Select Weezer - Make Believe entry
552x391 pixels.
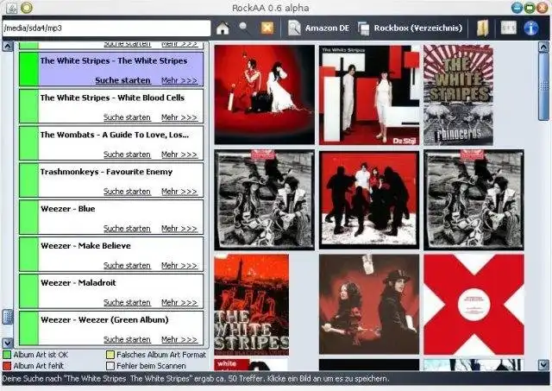pyautogui.click(x=111, y=254)
